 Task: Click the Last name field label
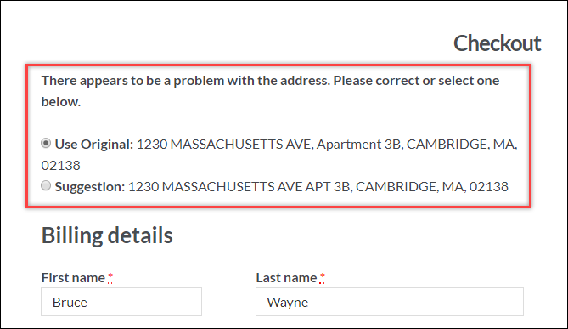click(x=286, y=278)
